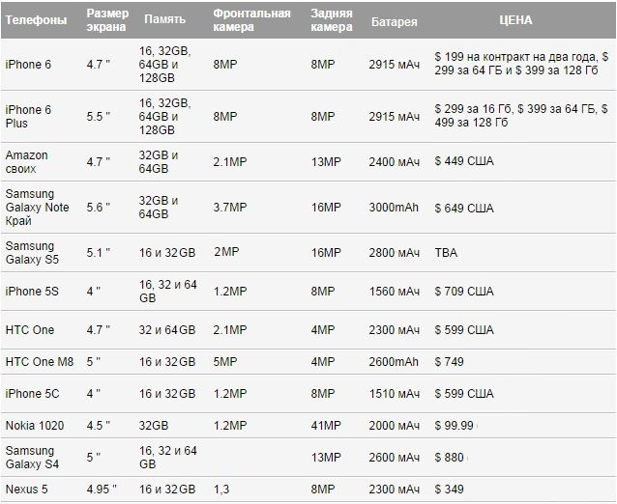Select the 41MP rear camera cell

tap(327, 426)
